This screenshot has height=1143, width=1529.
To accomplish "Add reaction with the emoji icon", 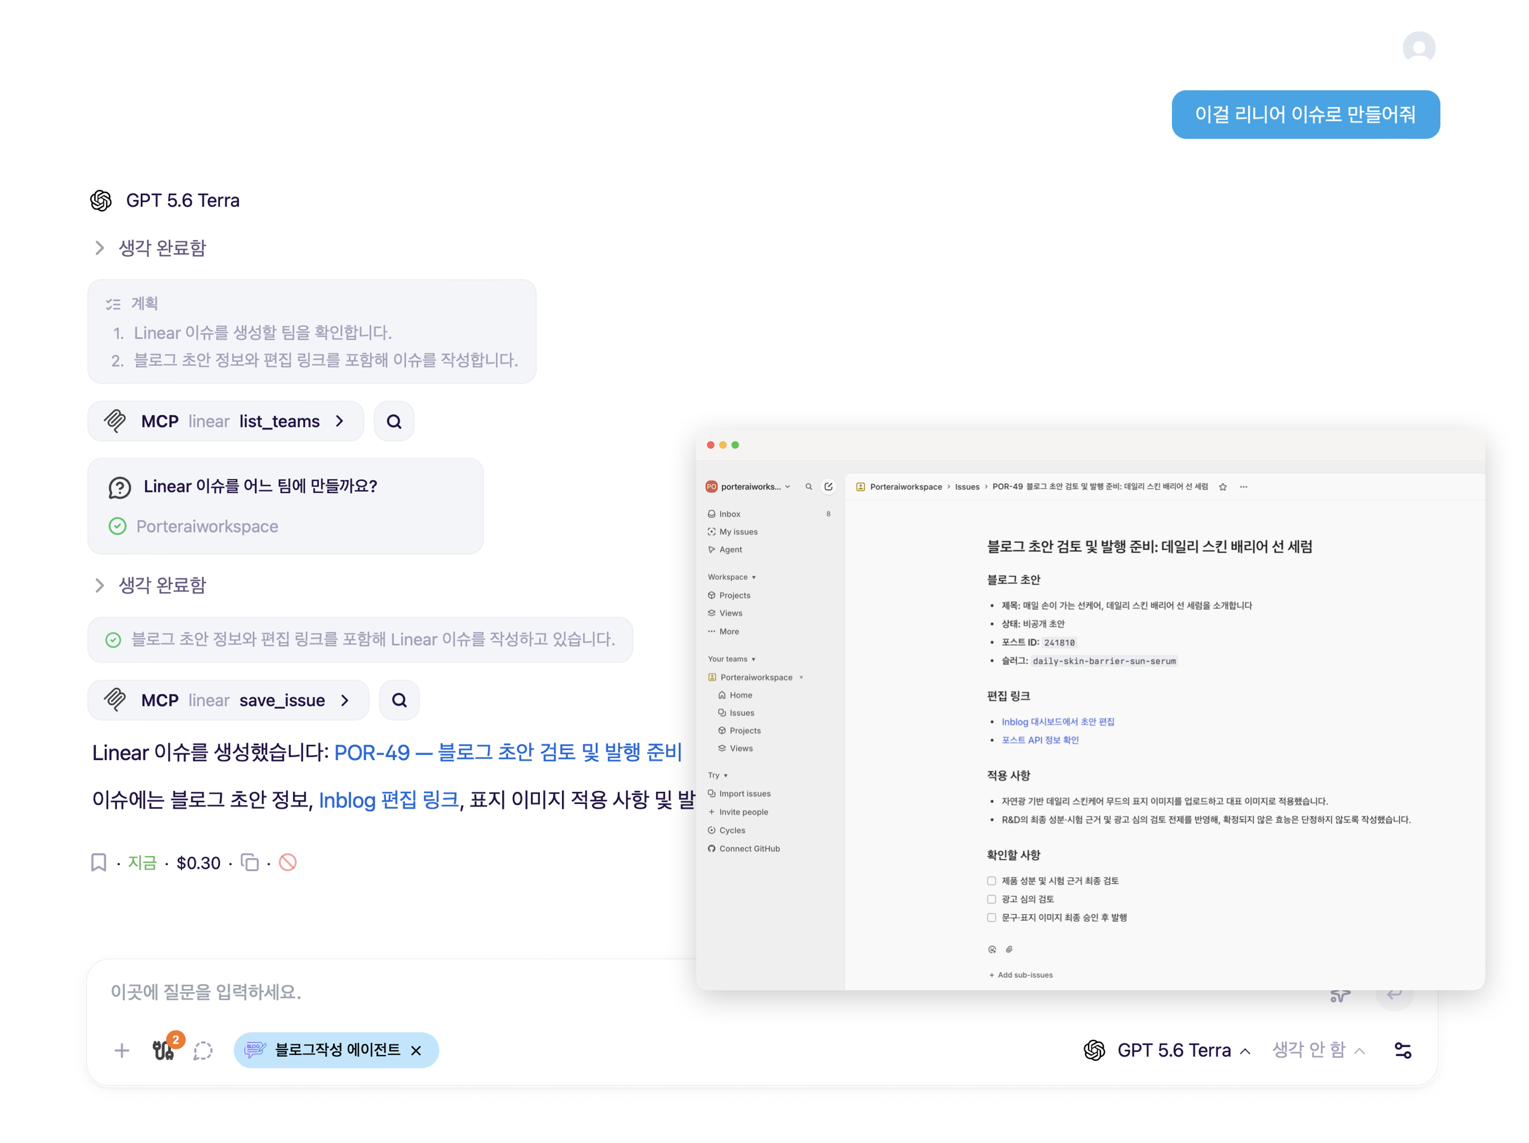I will [992, 950].
